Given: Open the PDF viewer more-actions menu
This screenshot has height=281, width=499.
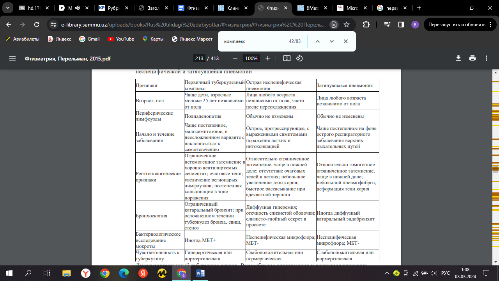Looking at the screenshot, I should pyautogui.click(x=487, y=58).
